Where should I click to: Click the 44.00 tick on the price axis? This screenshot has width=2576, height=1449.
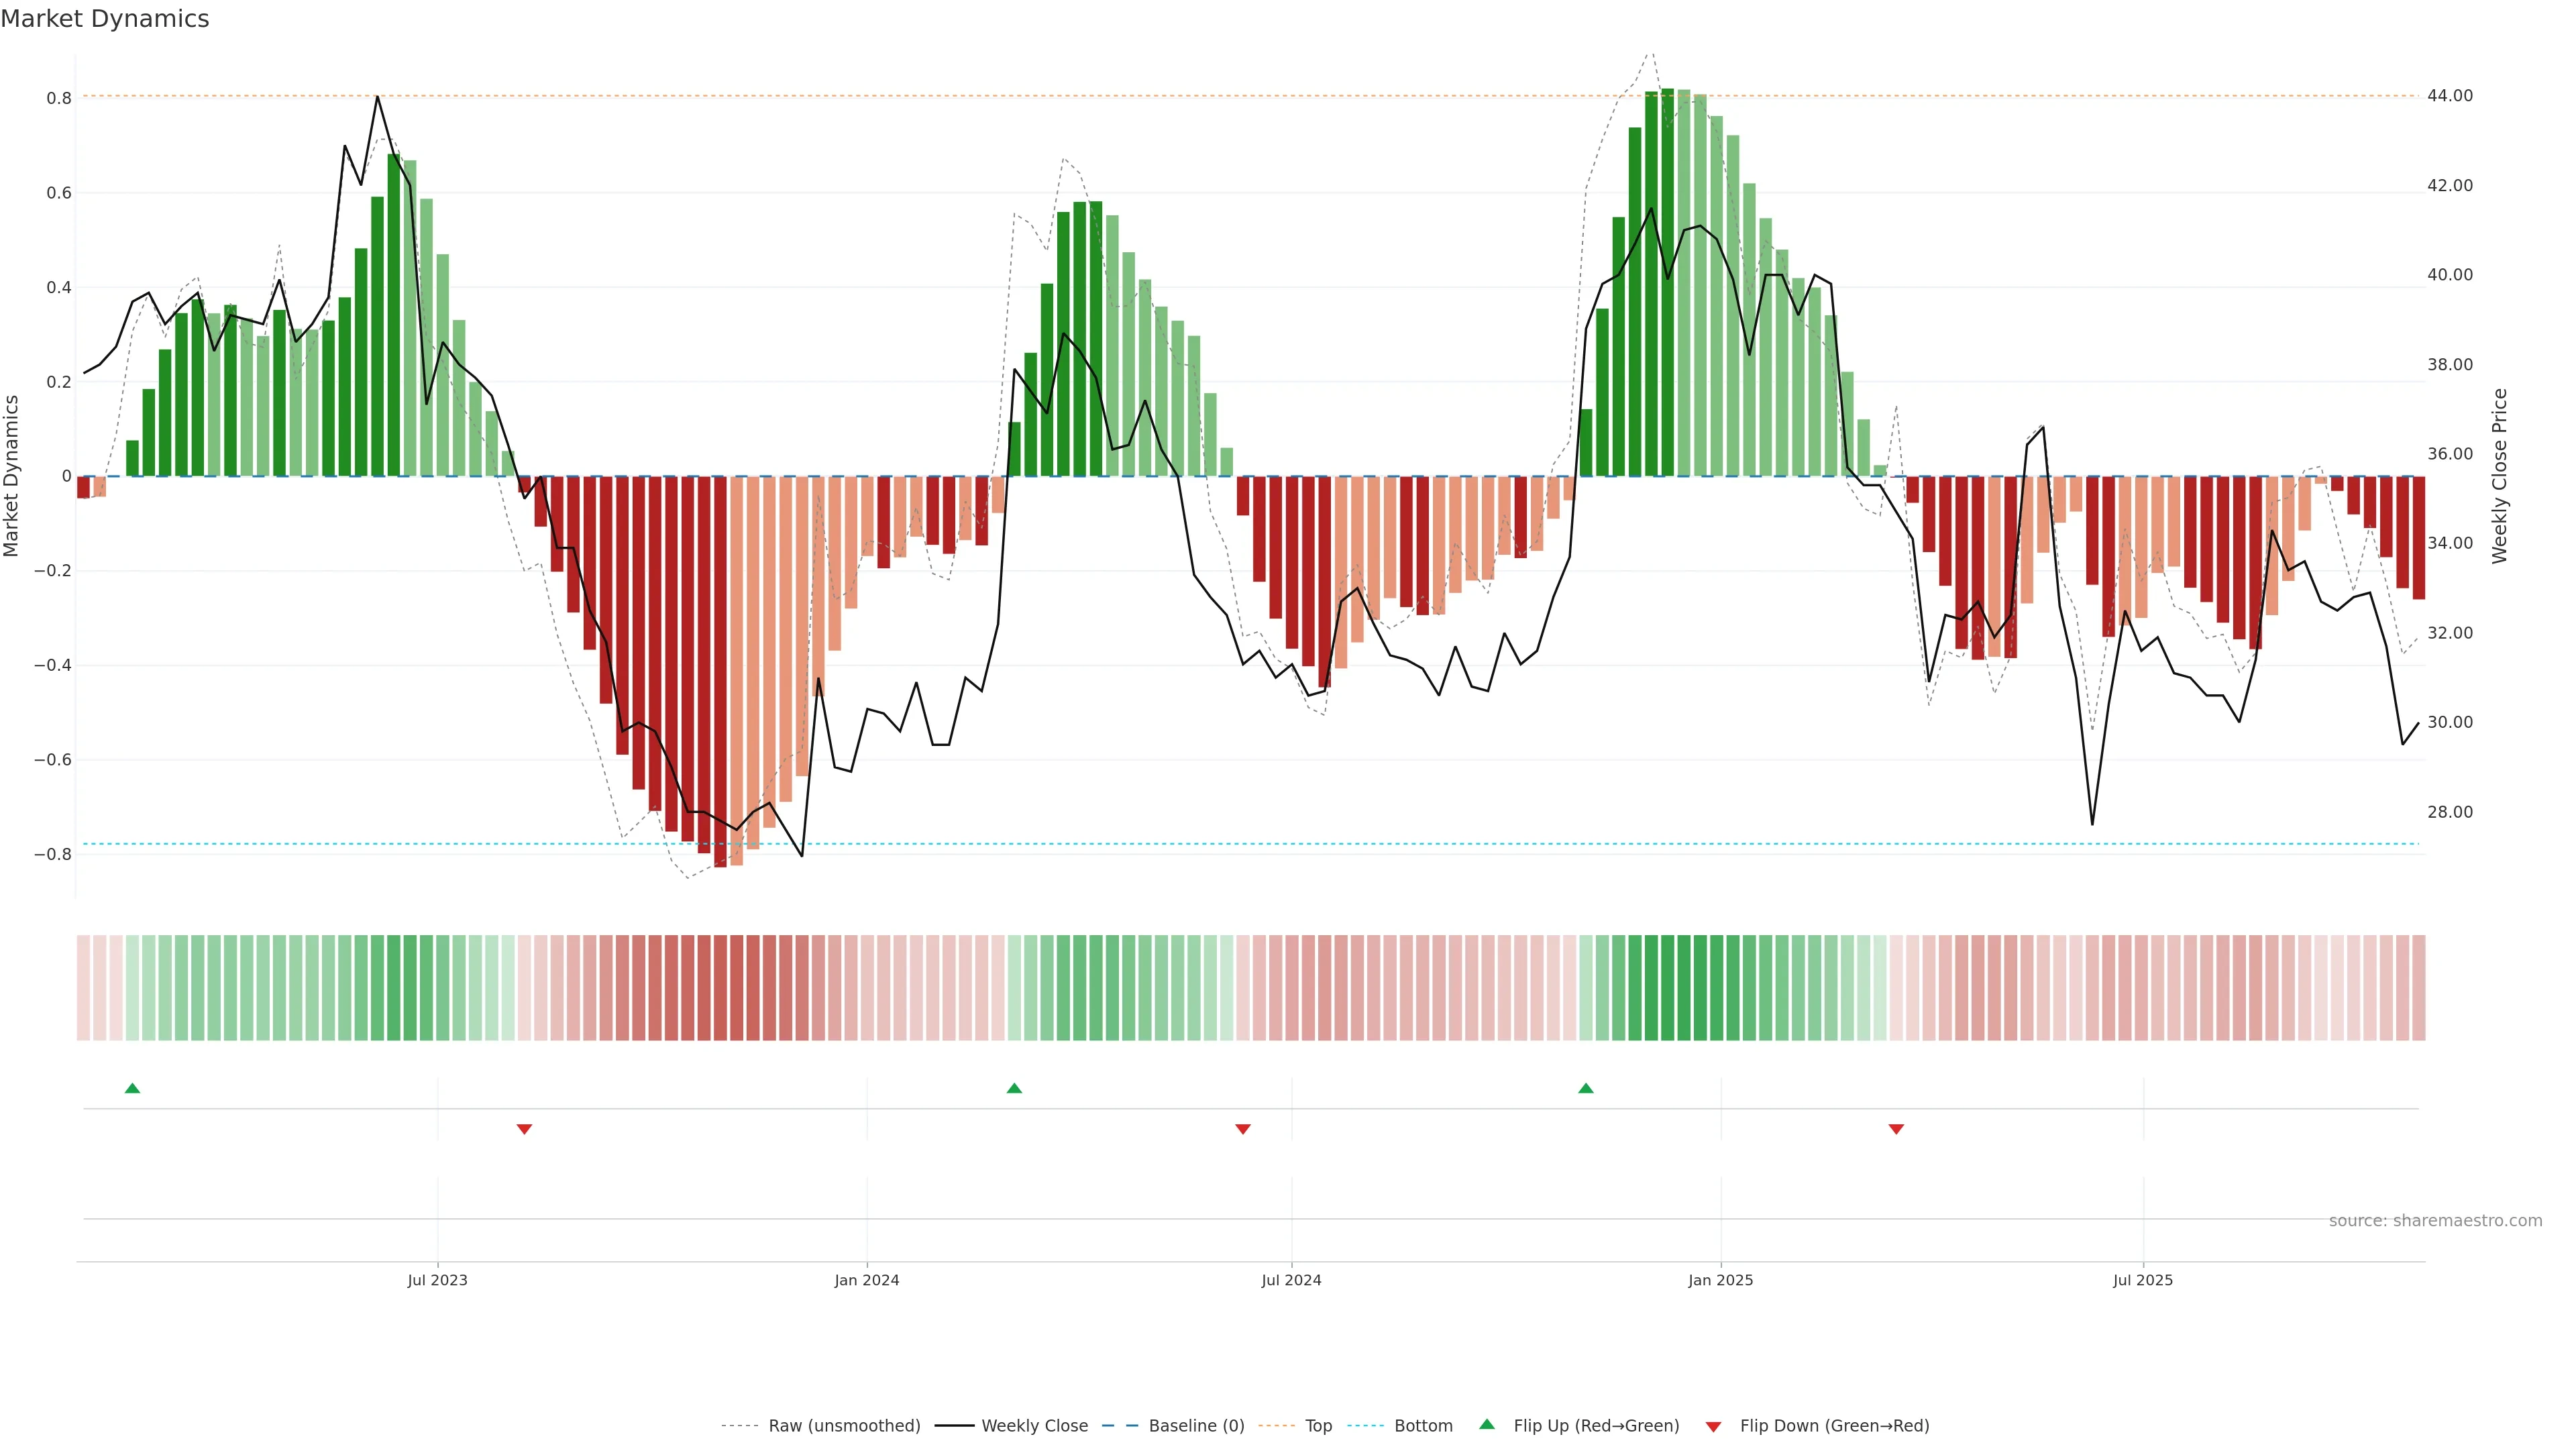(x=2449, y=96)
